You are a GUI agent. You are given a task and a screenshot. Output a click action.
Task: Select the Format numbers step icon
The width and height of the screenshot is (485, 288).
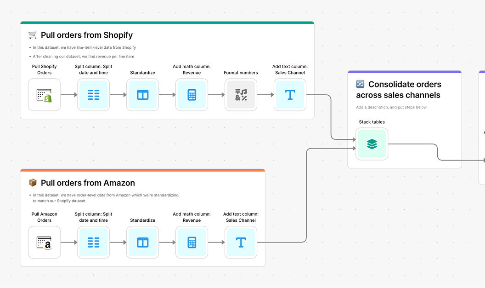point(241,95)
